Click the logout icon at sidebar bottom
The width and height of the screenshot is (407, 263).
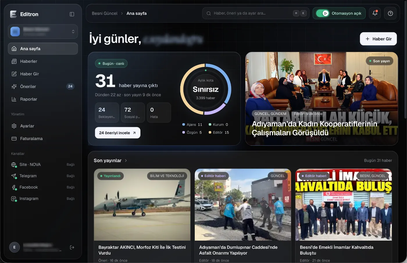point(72,247)
